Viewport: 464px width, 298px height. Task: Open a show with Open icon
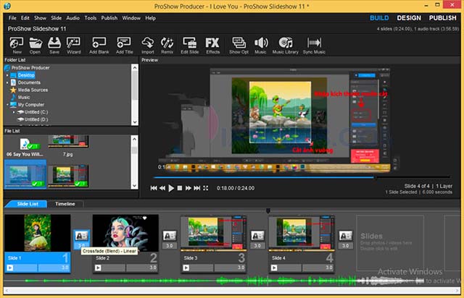click(36, 46)
